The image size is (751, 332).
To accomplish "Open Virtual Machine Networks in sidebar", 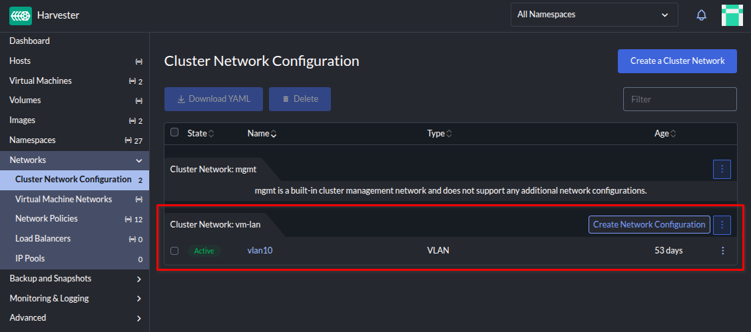I will click(63, 199).
